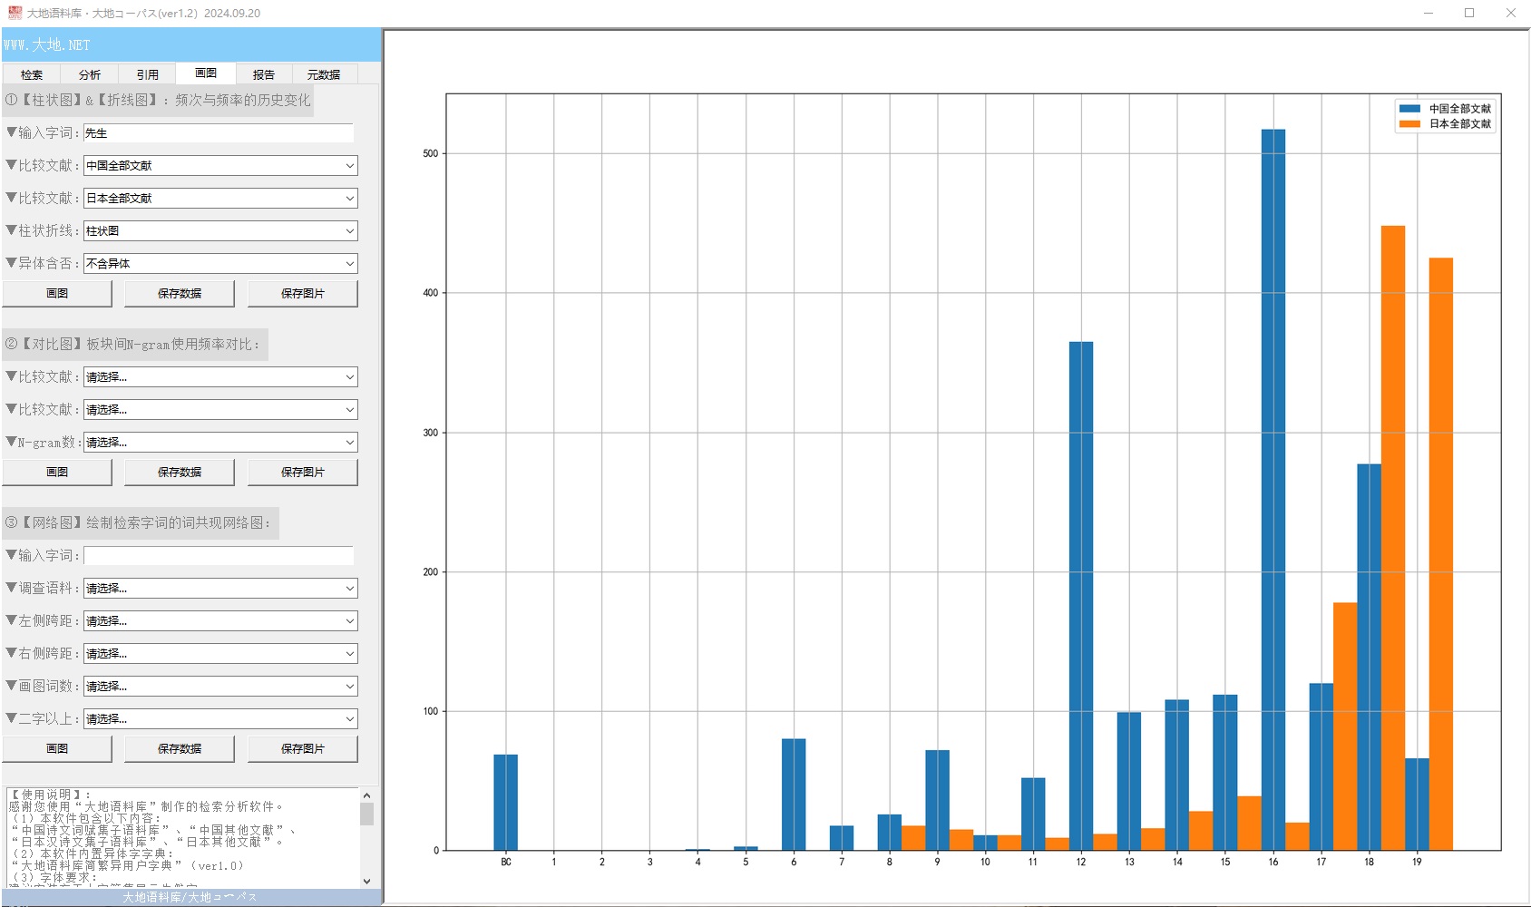Click the orange 日本全部文献 legend swatch
Image resolution: width=1531 pixels, height=907 pixels.
(1409, 124)
